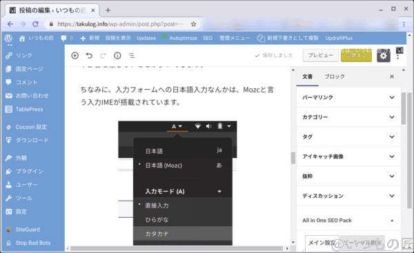
Task: Open 外観 in sidebar menu
Action: 17,158
